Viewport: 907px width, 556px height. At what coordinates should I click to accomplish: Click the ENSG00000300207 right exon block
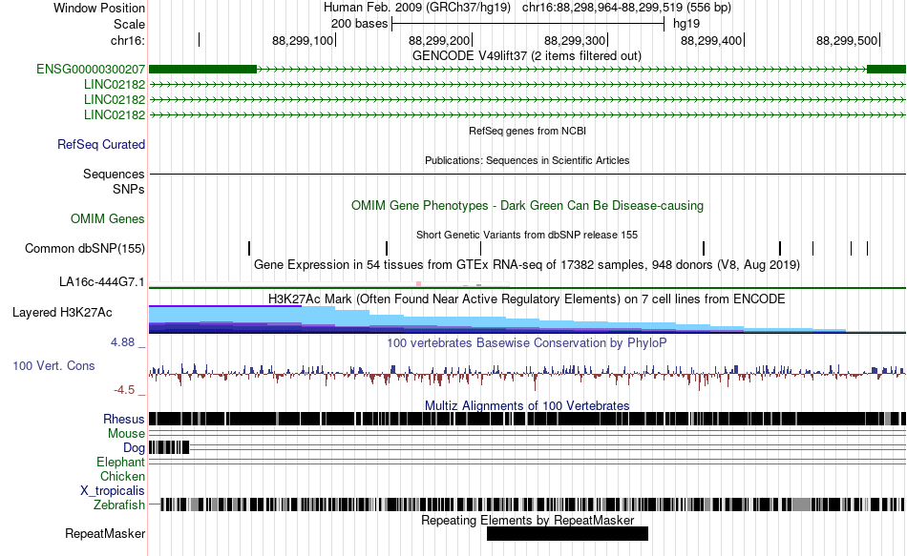886,70
